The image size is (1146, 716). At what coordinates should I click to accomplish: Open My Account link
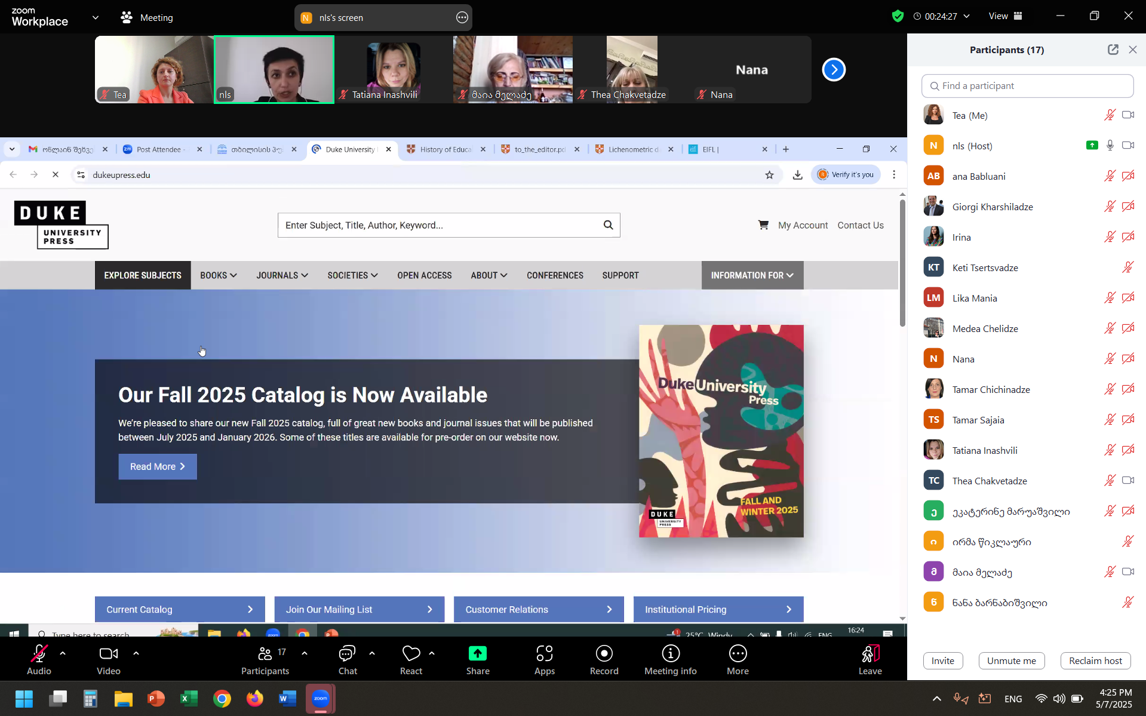[803, 225]
